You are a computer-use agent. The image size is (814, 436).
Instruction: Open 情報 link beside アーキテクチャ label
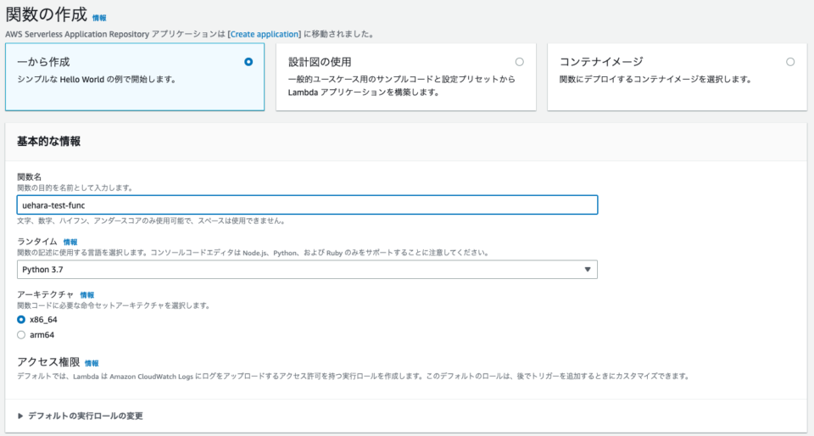tap(86, 294)
